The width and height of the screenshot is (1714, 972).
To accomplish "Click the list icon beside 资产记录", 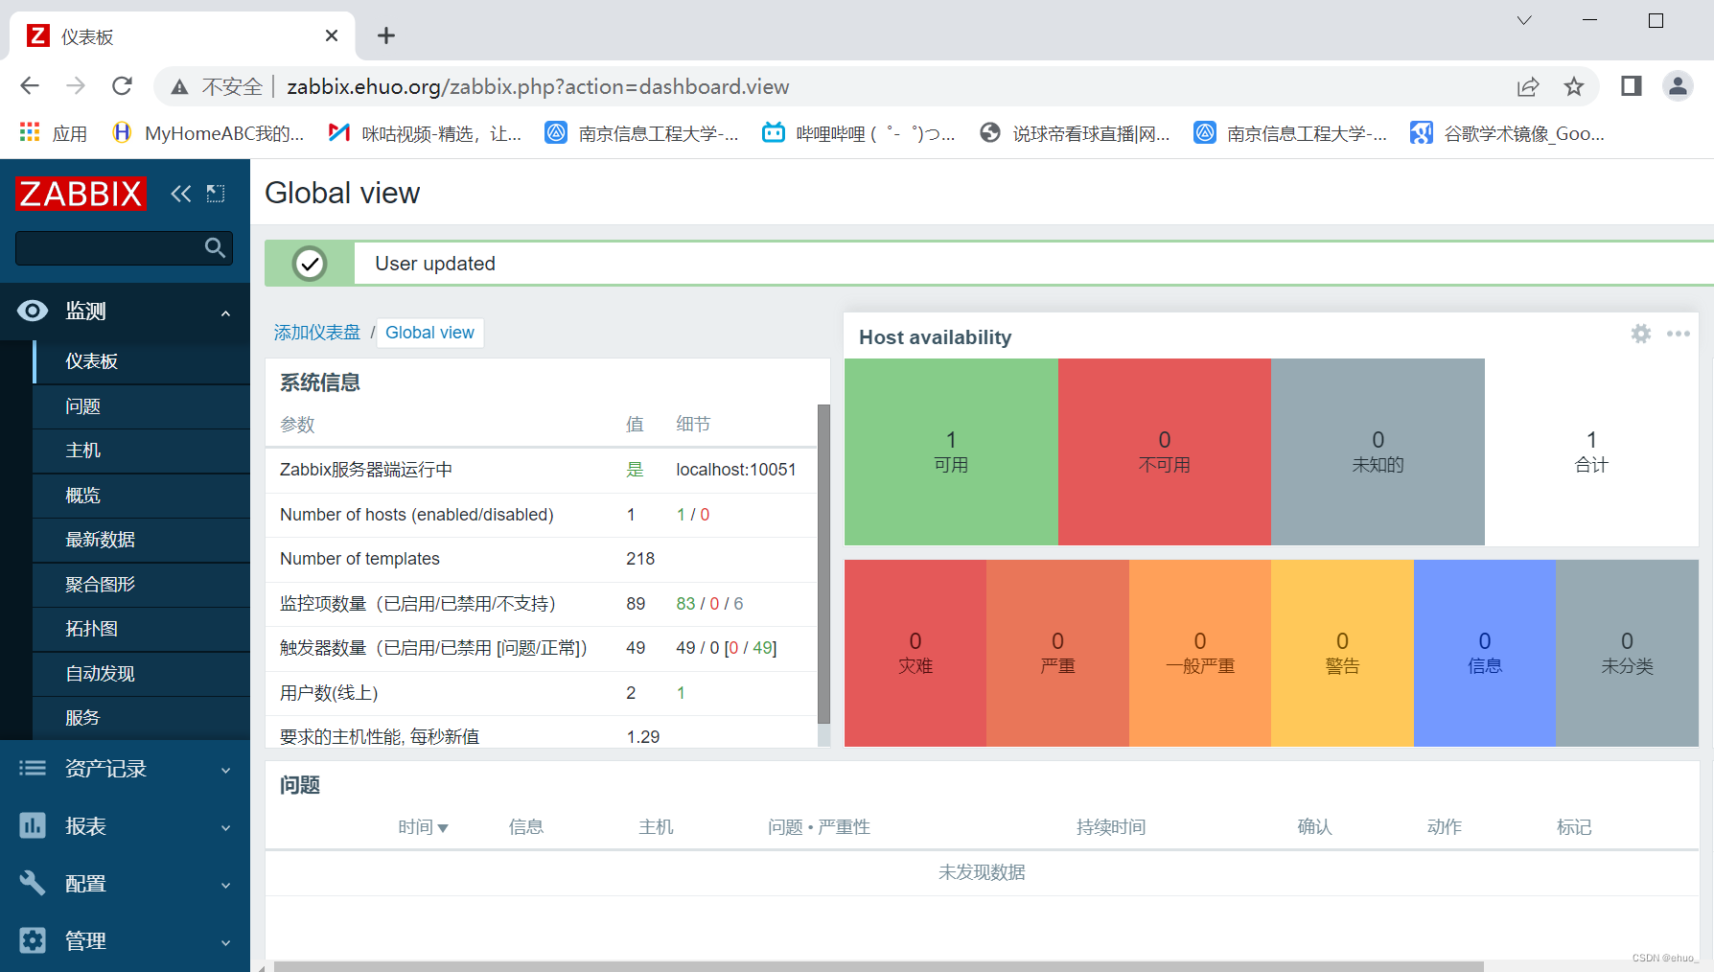I will (33, 768).
